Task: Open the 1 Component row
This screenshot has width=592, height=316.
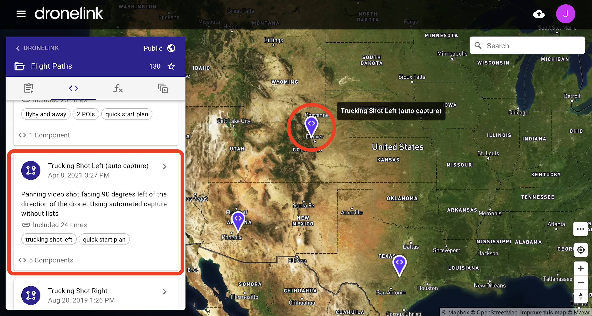Action: coord(96,135)
